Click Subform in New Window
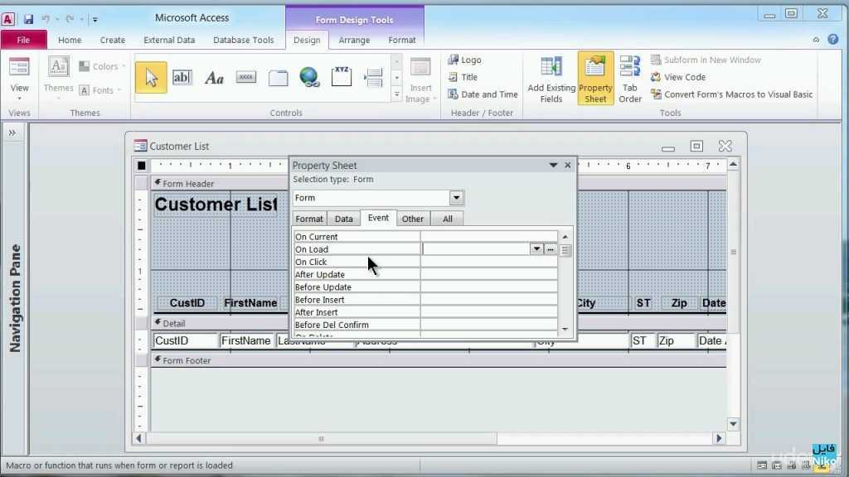849x477 pixels. (706, 60)
